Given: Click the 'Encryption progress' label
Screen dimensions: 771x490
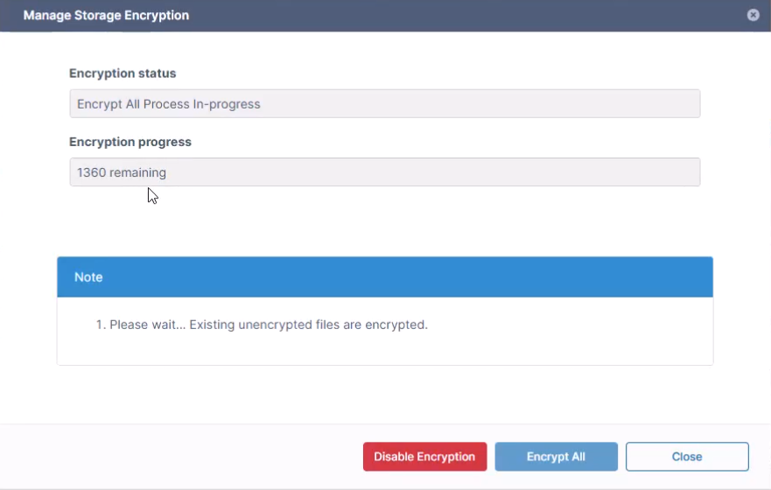Looking at the screenshot, I should (130, 142).
